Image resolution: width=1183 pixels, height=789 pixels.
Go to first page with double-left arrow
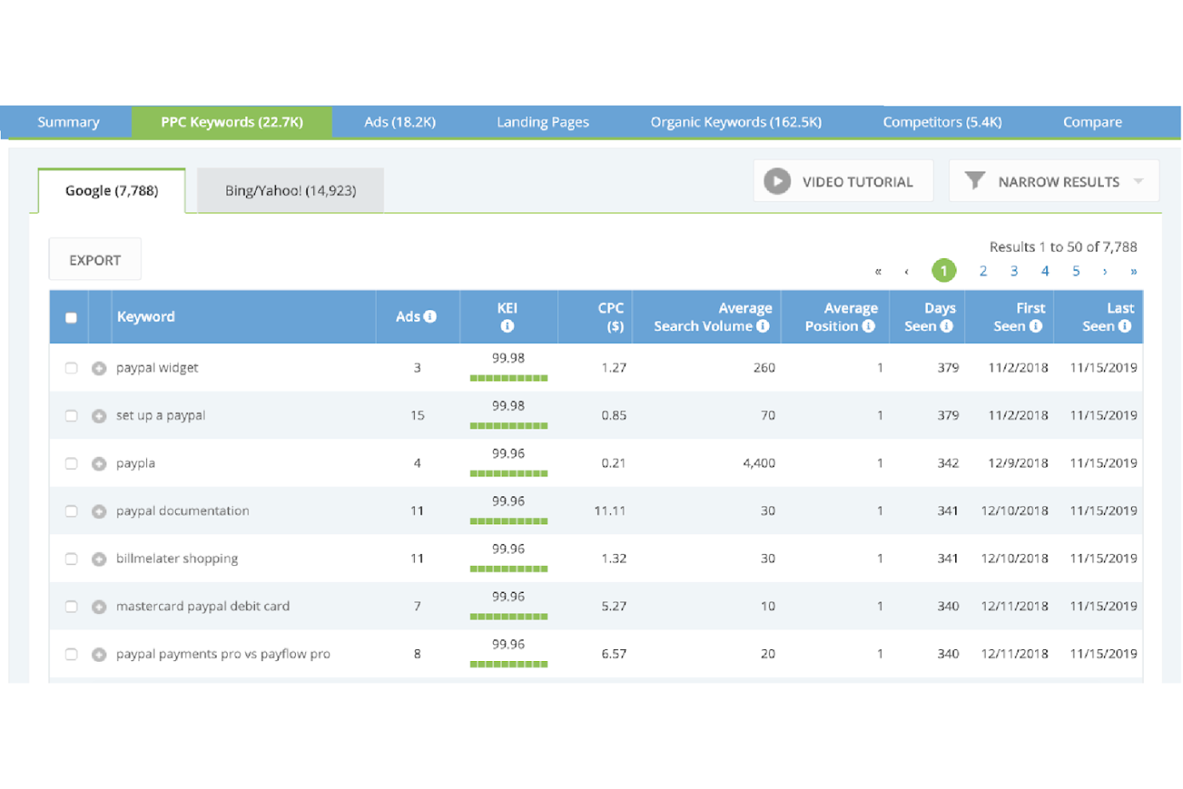click(x=878, y=272)
